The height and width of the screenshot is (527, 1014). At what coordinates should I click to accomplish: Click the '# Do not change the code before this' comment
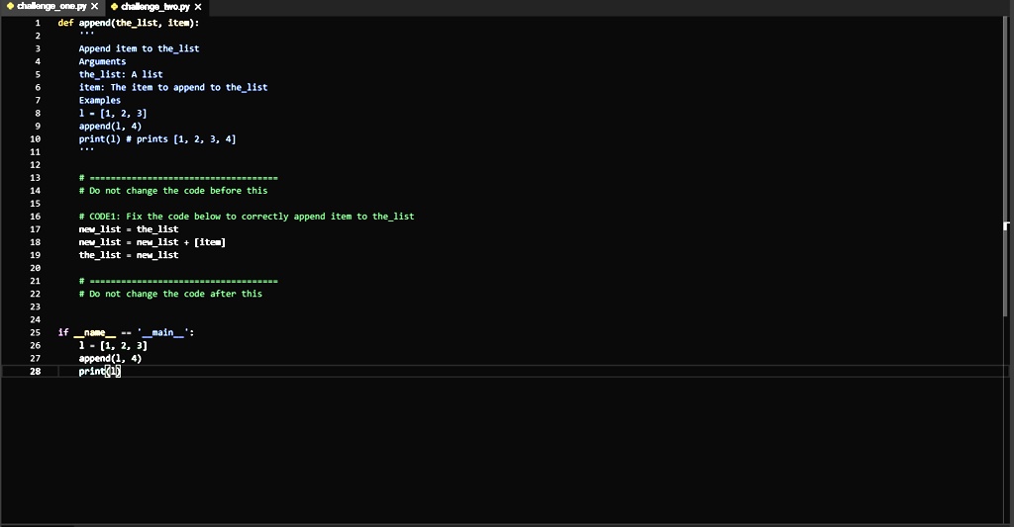pyautogui.click(x=172, y=191)
